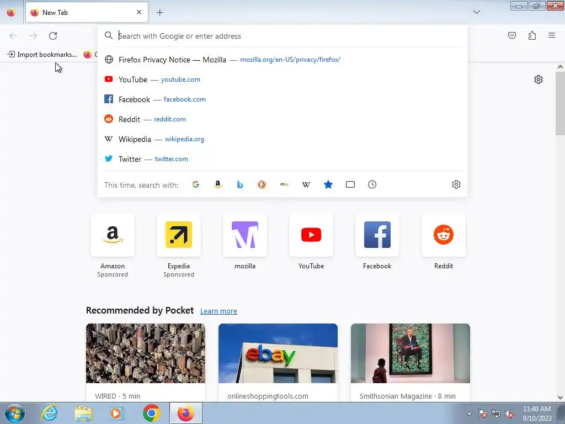Open the Firefox hamburger menu
Viewport: 565px width, 424px height.
552,35
